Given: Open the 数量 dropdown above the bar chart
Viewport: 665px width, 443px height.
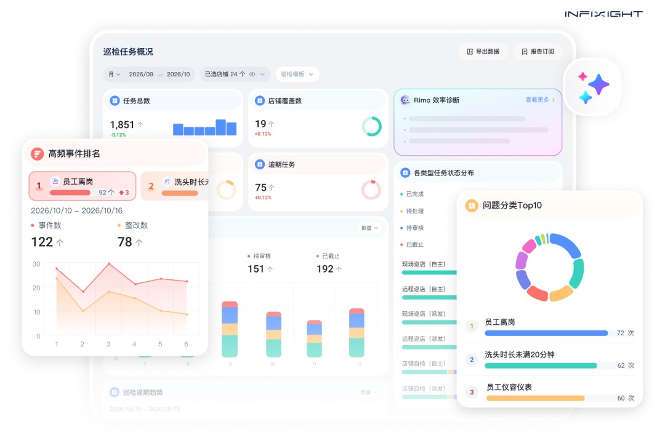Looking at the screenshot, I should point(369,228).
